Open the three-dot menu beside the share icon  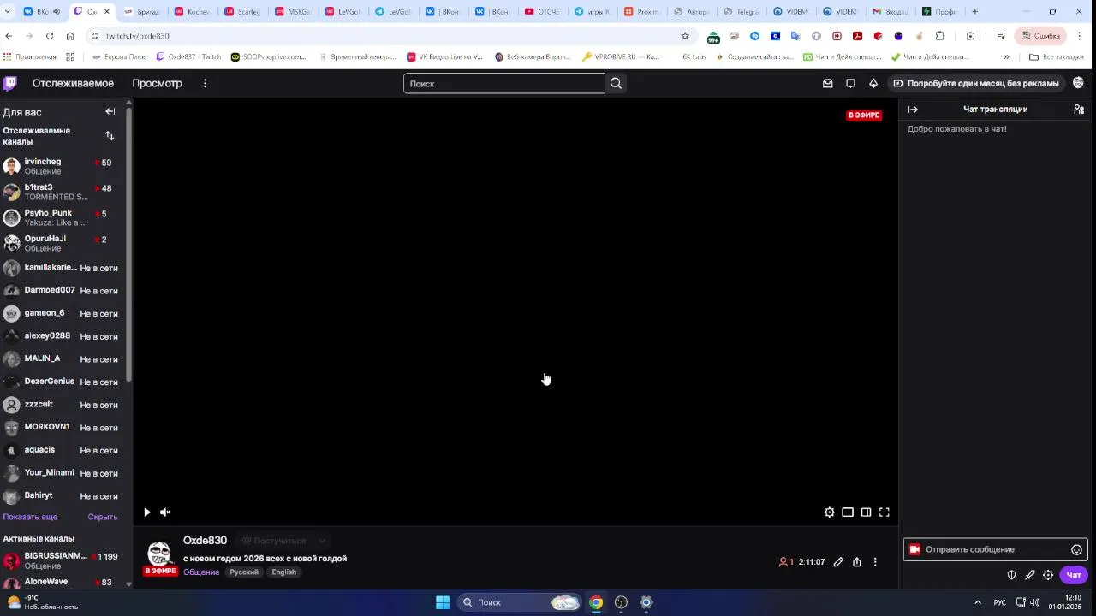click(875, 562)
